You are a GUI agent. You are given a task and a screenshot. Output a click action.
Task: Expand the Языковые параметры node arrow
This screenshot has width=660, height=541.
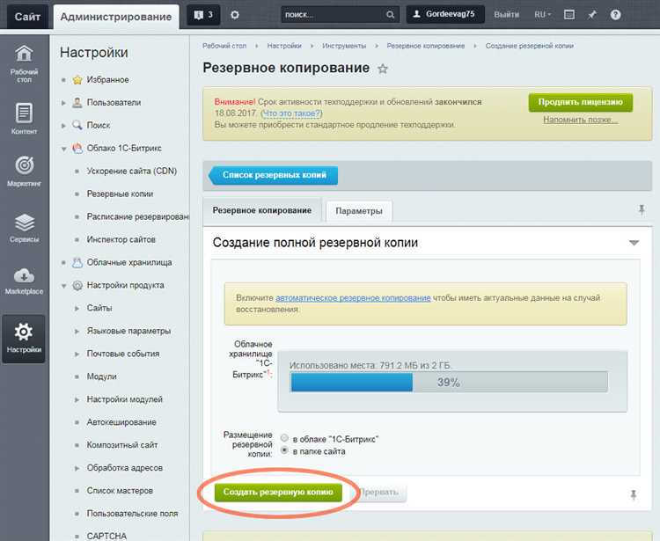(77, 331)
